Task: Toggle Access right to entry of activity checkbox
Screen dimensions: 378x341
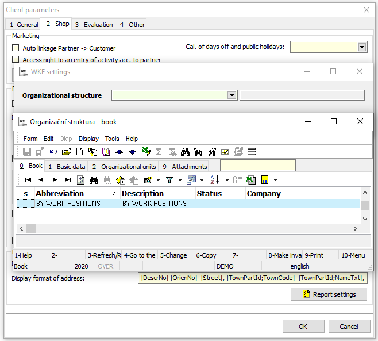Action: pos(16,59)
